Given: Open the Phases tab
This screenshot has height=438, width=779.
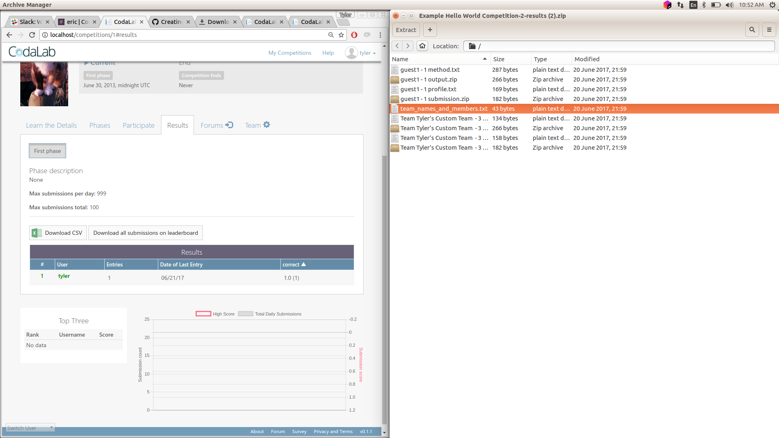Looking at the screenshot, I should point(99,125).
